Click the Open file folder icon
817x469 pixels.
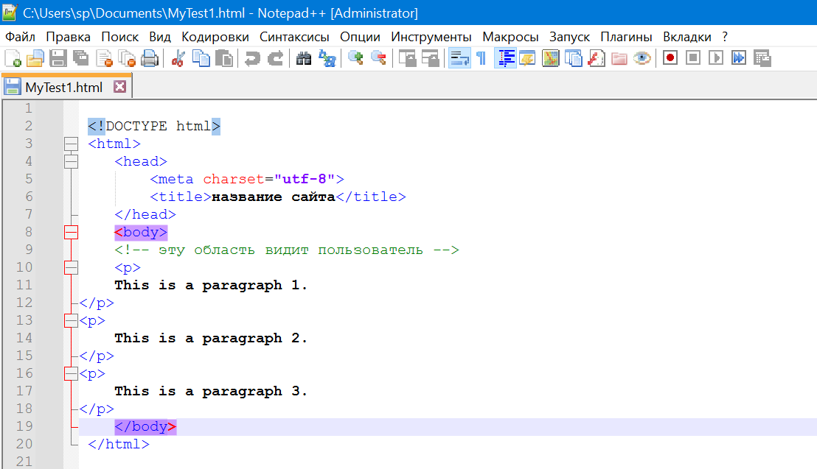(35, 58)
